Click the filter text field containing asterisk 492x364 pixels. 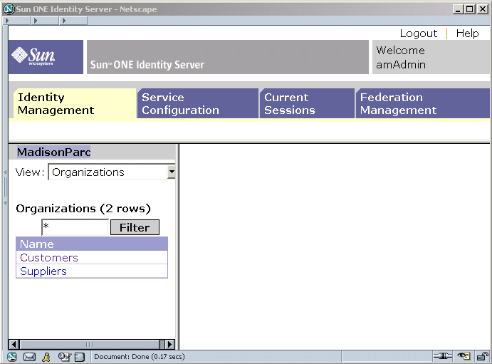(x=75, y=227)
